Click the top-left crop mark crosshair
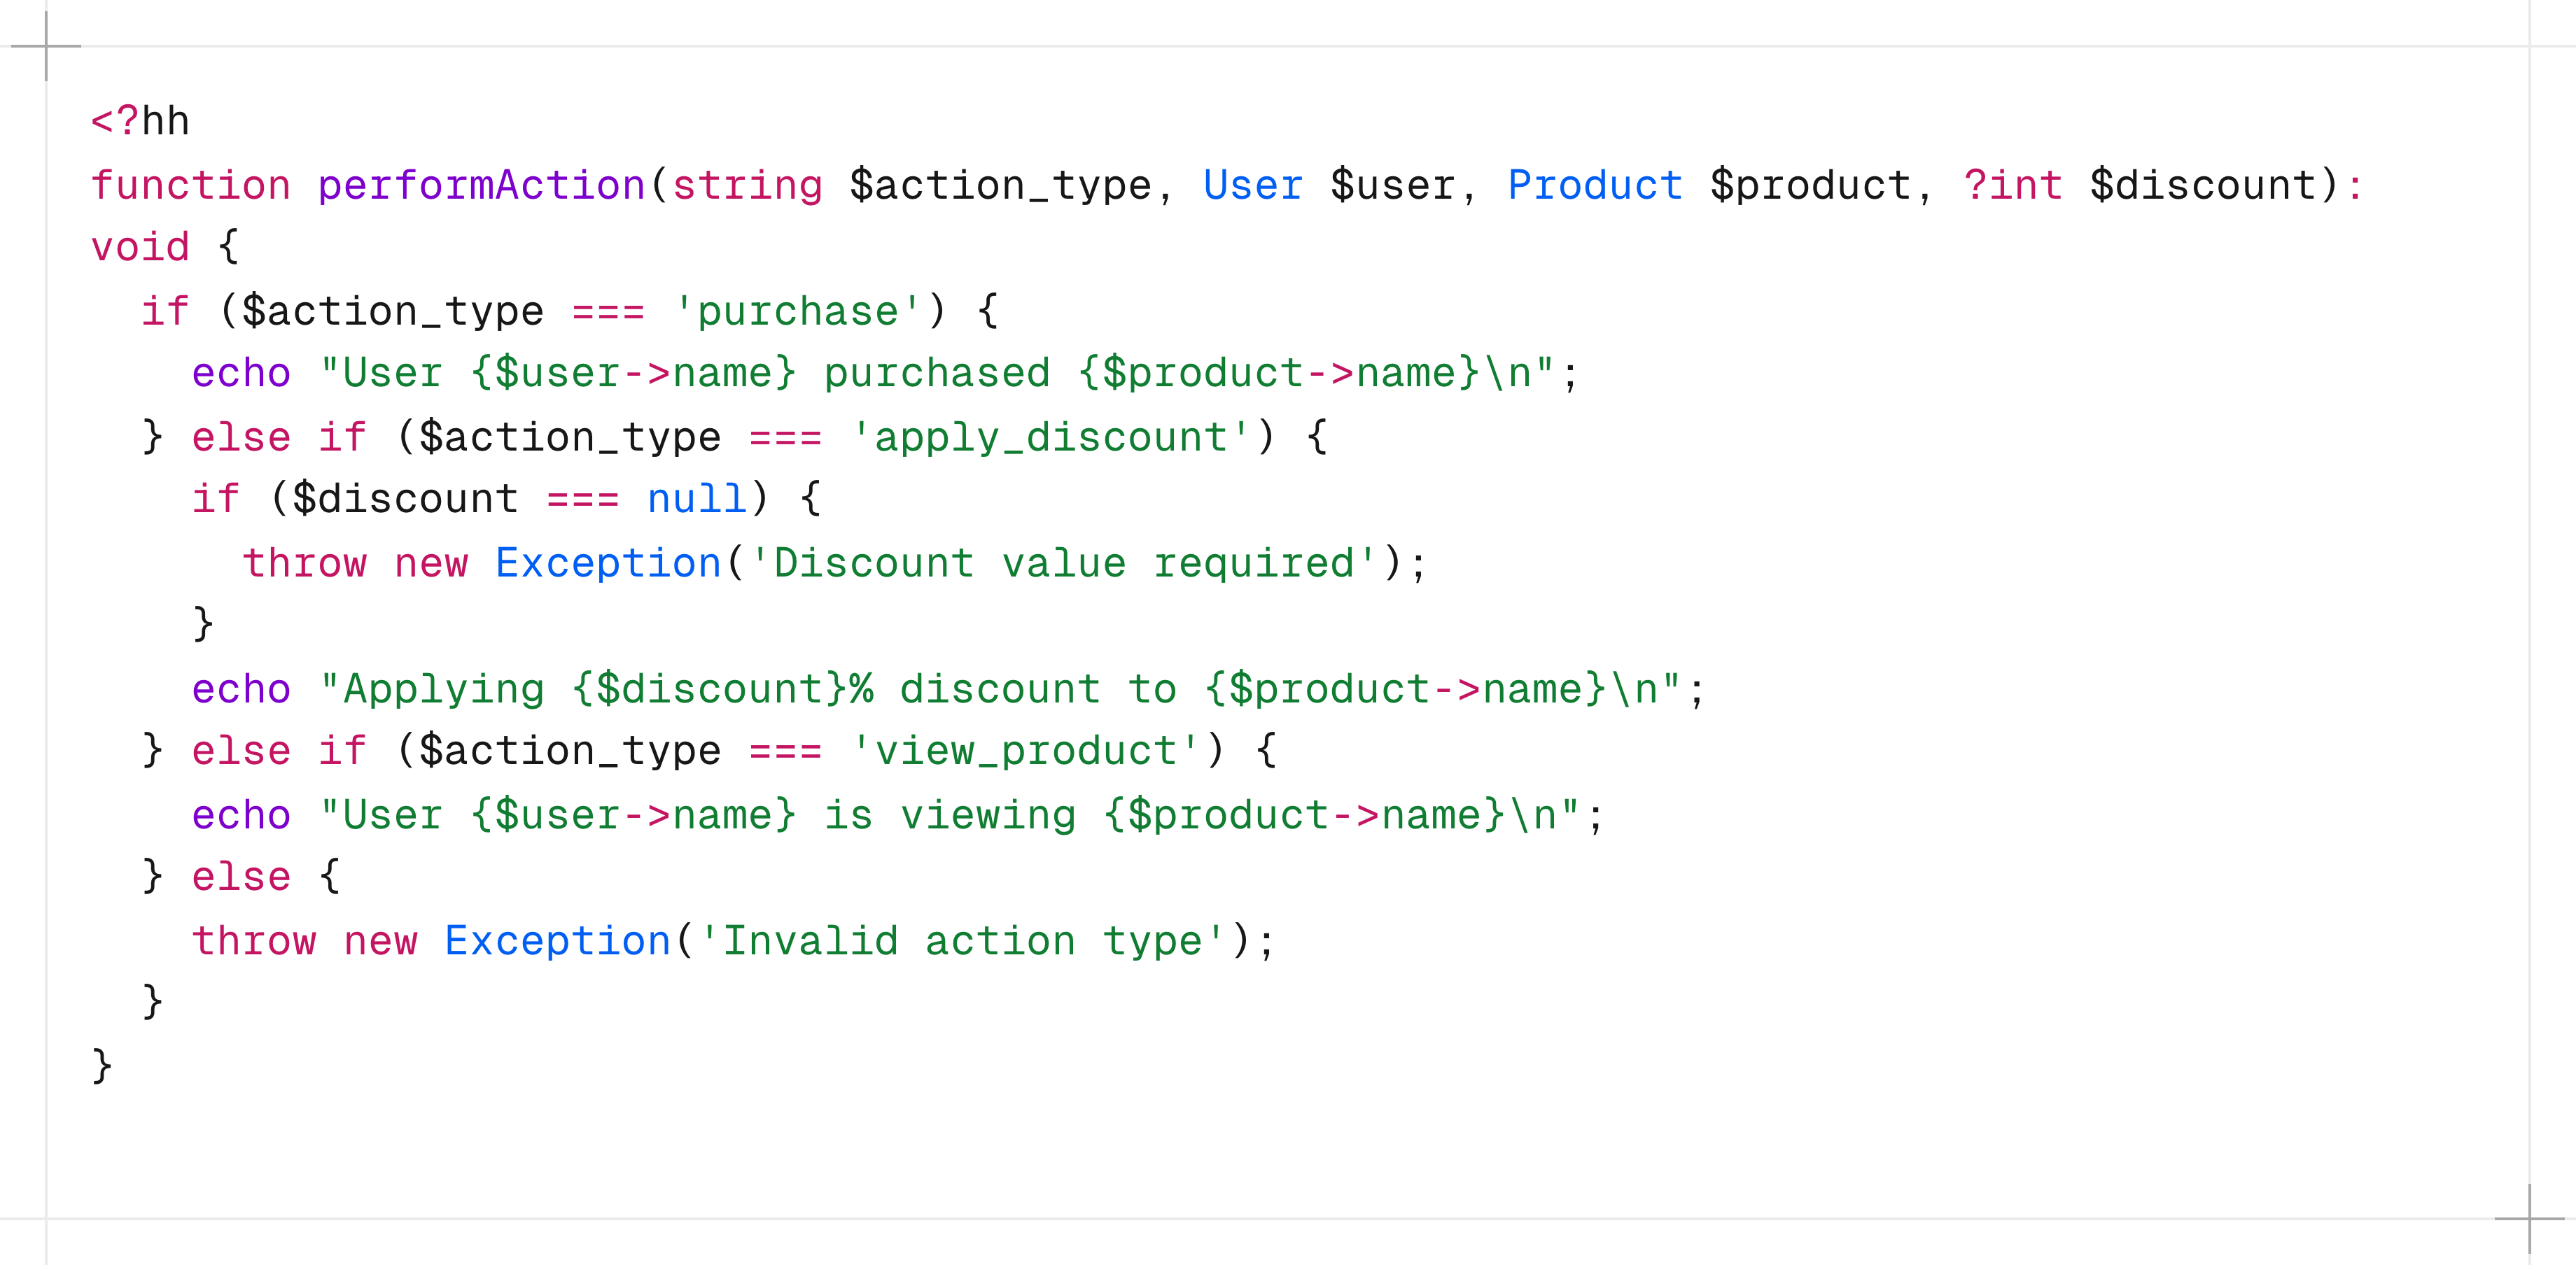2576x1265 pixels. click(46, 46)
